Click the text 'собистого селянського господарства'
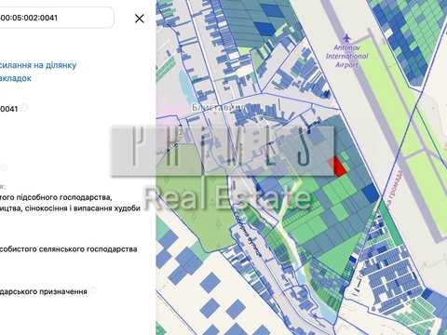447x335 pixels. point(68,249)
